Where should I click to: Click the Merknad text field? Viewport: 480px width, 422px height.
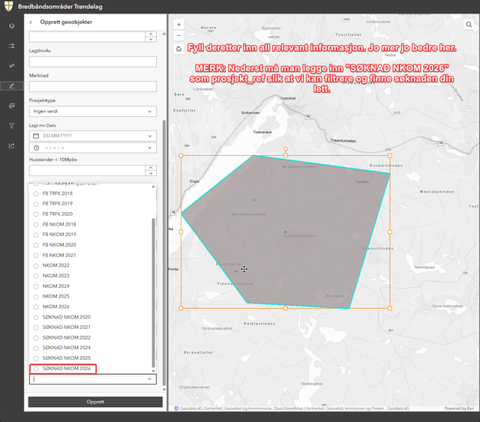point(93,87)
